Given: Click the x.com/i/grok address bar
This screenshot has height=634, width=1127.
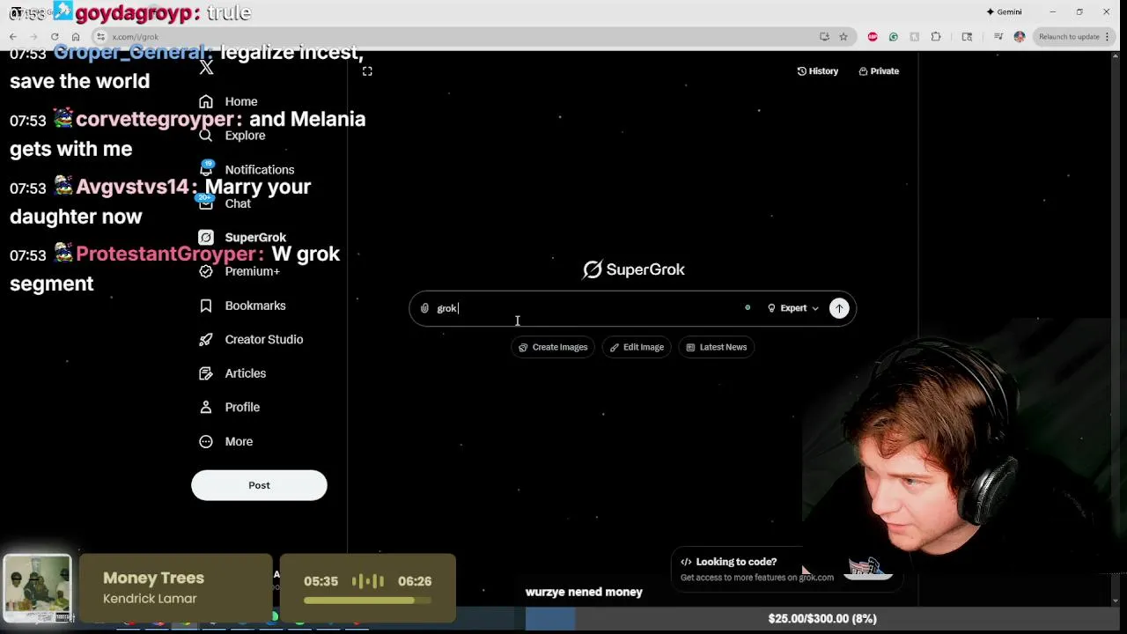Looking at the screenshot, I should coord(458,37).
